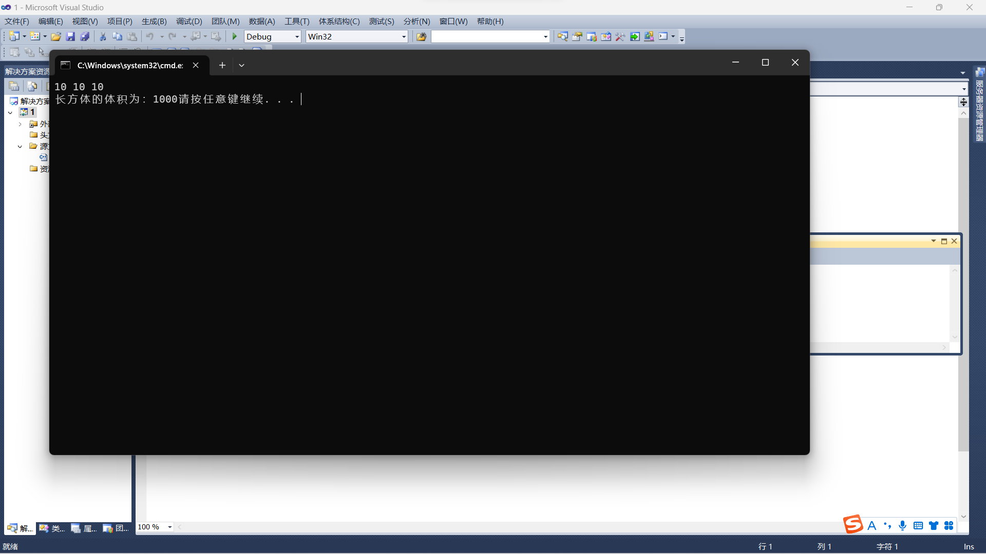This screenshot has width=986, height=554.
Task: Open the Sogou soft keyboard icon
Action: [918, 526]
